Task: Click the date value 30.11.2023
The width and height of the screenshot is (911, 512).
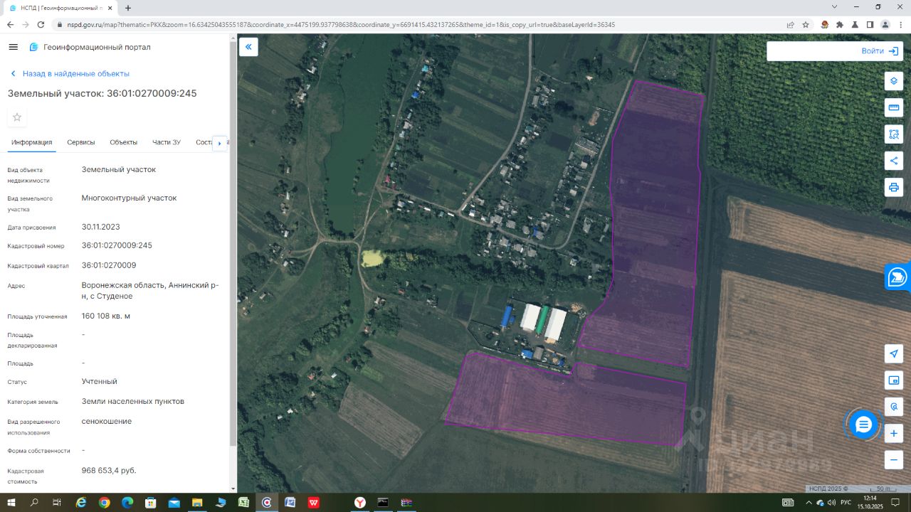Action: coord(101,227)
